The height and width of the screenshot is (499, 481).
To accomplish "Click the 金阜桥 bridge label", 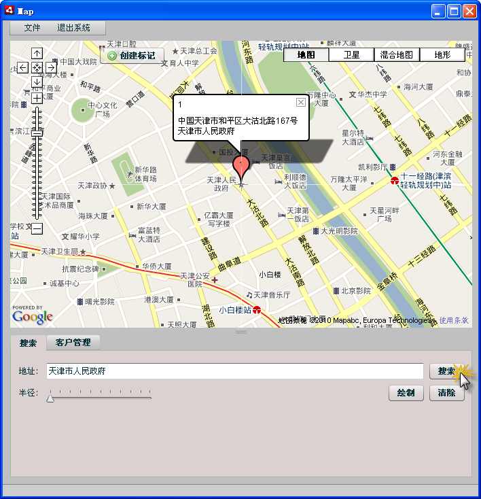I will tap(387, 281).
